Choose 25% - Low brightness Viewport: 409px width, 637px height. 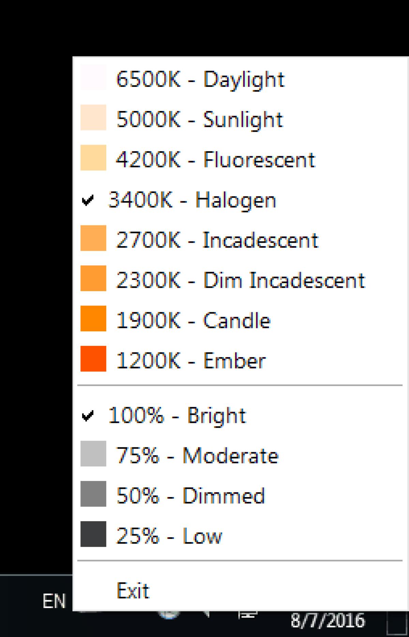coord(169,536)
